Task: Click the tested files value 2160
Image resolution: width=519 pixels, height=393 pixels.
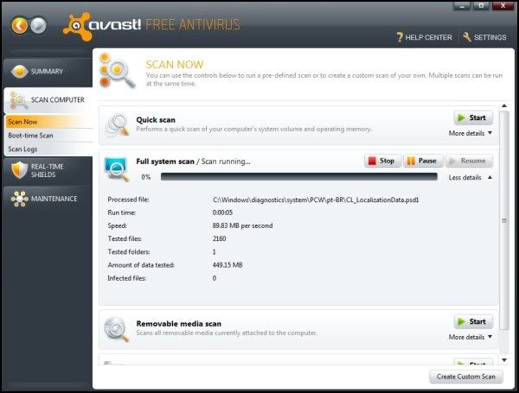Action: (x=219, y=238)
